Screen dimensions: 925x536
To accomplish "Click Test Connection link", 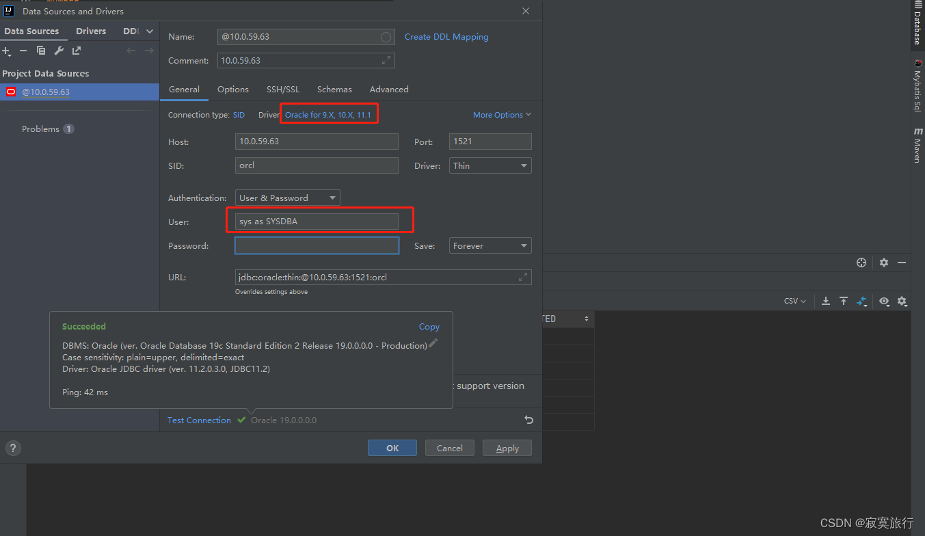I will point(200,420).
